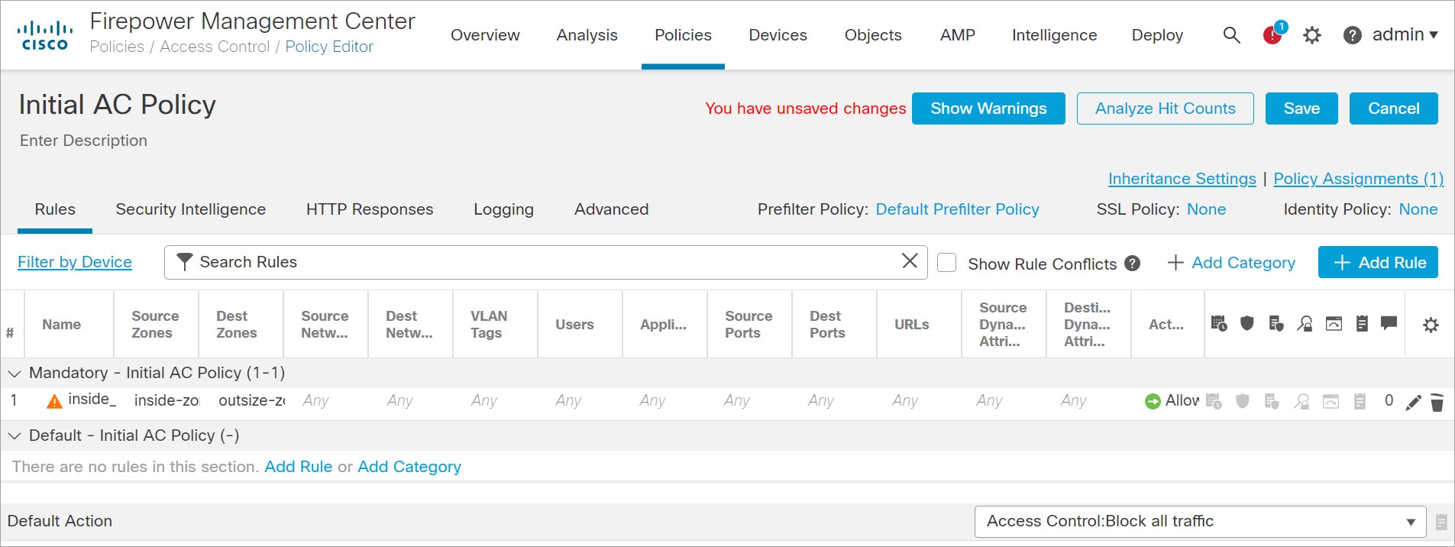1455x547 pixels.
Task: Open the Policies menu
Action: click(683, 35)
